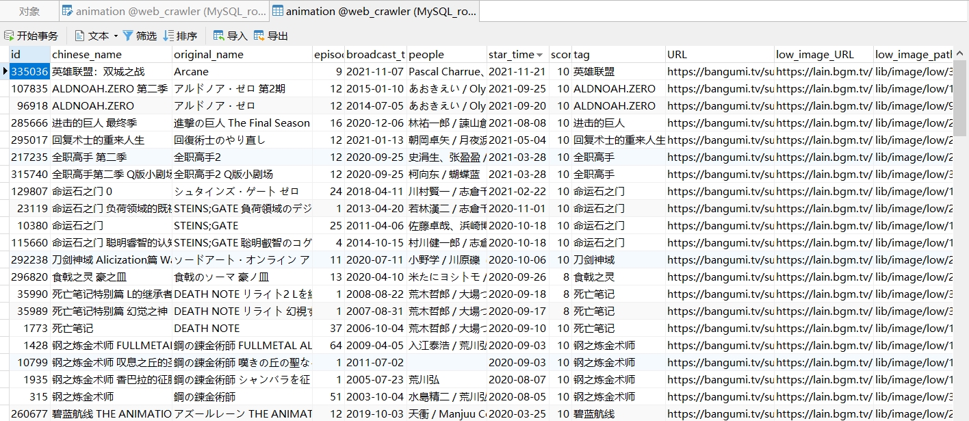Image resolution: width=969 pixels, height=421 pixels.
Task: Click the Filter (筛选) funnel icon
Action: pos(128,36)
